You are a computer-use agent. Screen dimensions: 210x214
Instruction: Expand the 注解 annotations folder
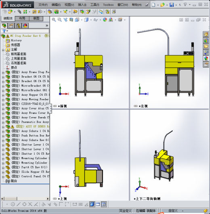[x=3, y=50]
